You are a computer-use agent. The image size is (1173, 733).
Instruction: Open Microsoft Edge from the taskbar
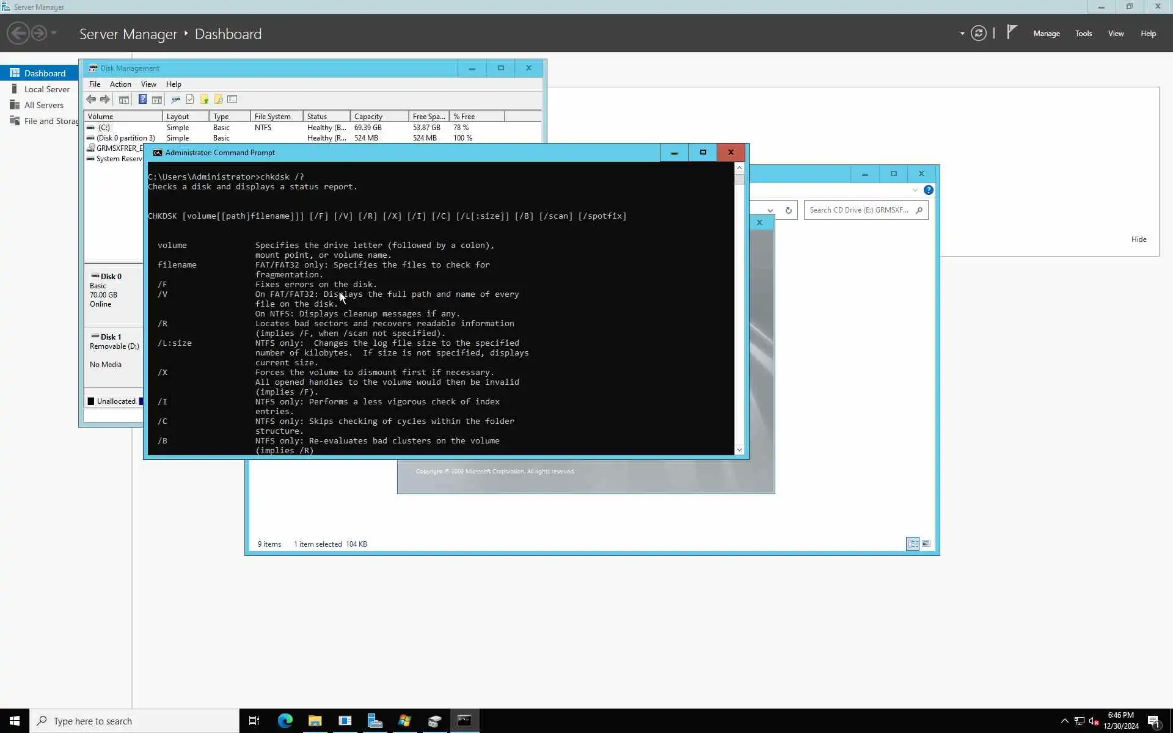(x=285, y=721)
